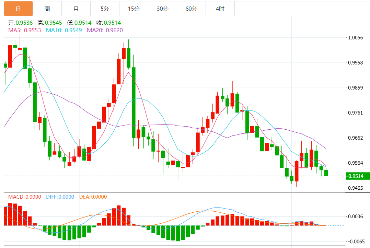The height and width of the screenshot is (248, 370).
Task: Click the 0.9564 price axis label
Action: pos(356,163)
